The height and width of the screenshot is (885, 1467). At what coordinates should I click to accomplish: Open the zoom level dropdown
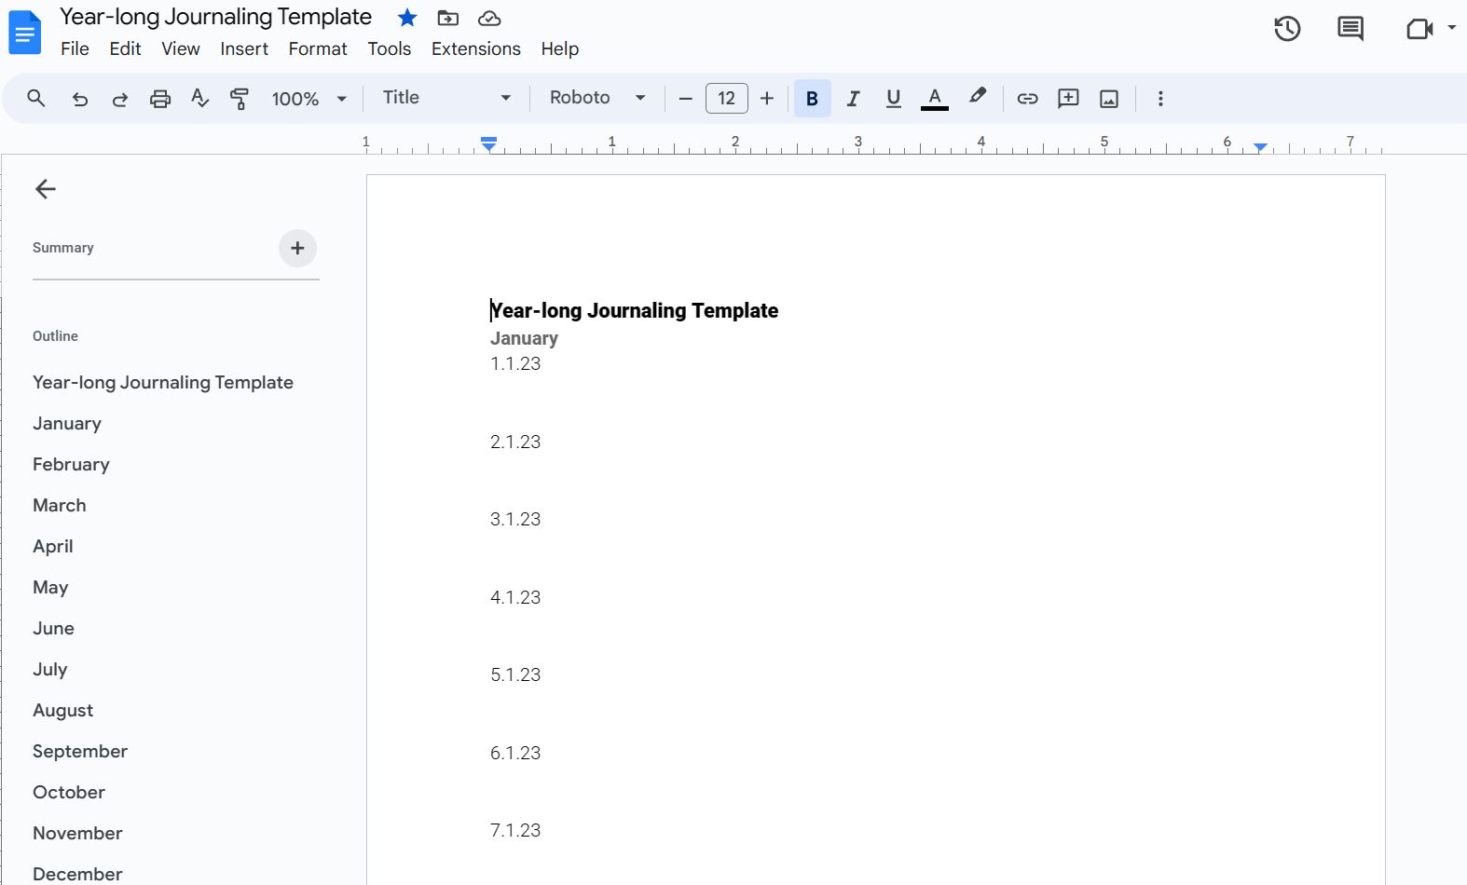click(309, 99)
